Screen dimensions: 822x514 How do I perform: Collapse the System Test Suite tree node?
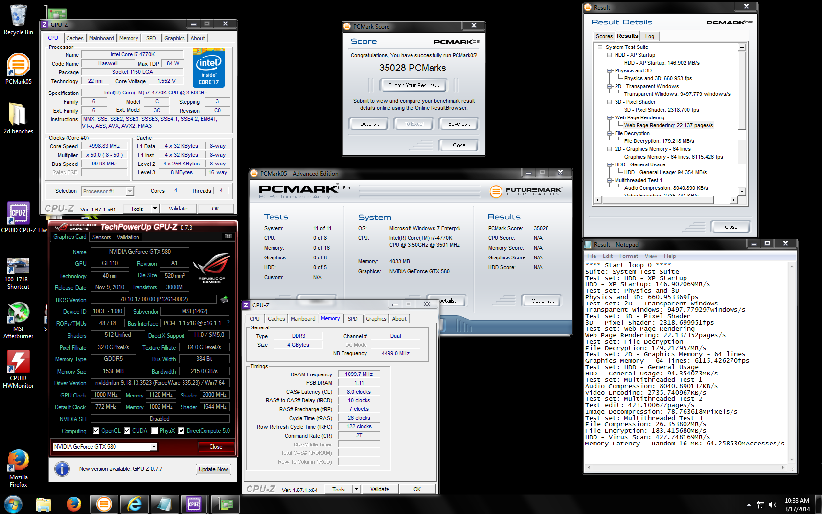pos(600,47)
